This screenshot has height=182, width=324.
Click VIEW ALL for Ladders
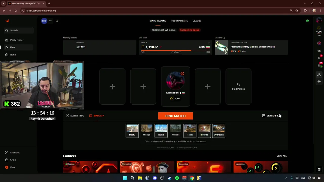pos(282,156)
